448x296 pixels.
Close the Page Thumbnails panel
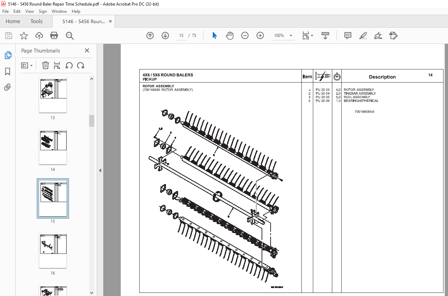(x=87, y=50)
